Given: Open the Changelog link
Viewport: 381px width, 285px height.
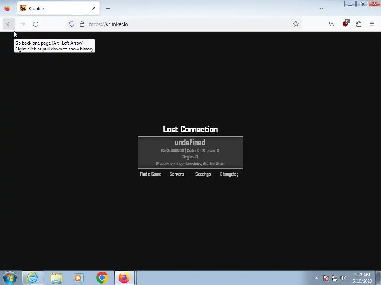Looking at the screenshot, I should pos(229,174).
